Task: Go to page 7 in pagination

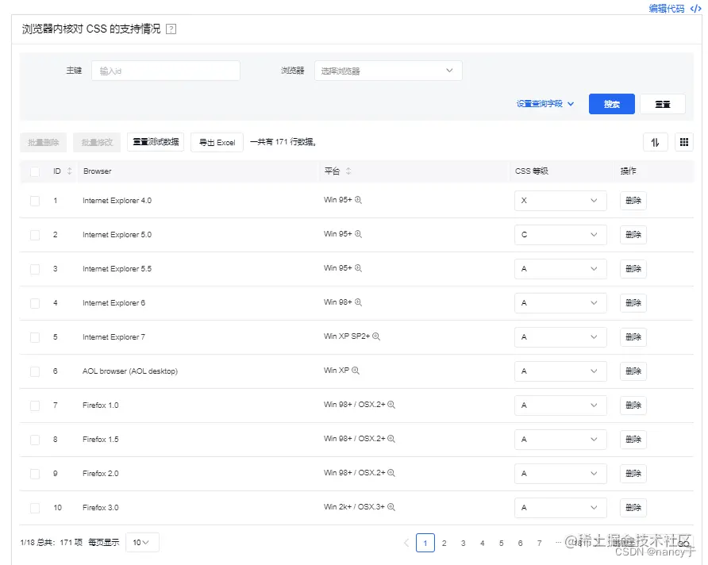Action: pyautogui.click(x=539, y=543)
